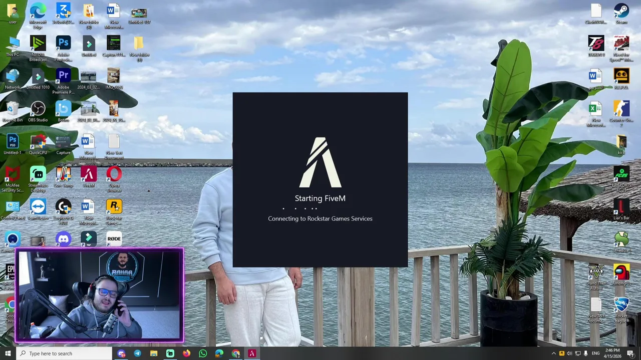641x360 pixels.
Task: Open File Explorer from the taskbar
Action: (x=154, y=353)
